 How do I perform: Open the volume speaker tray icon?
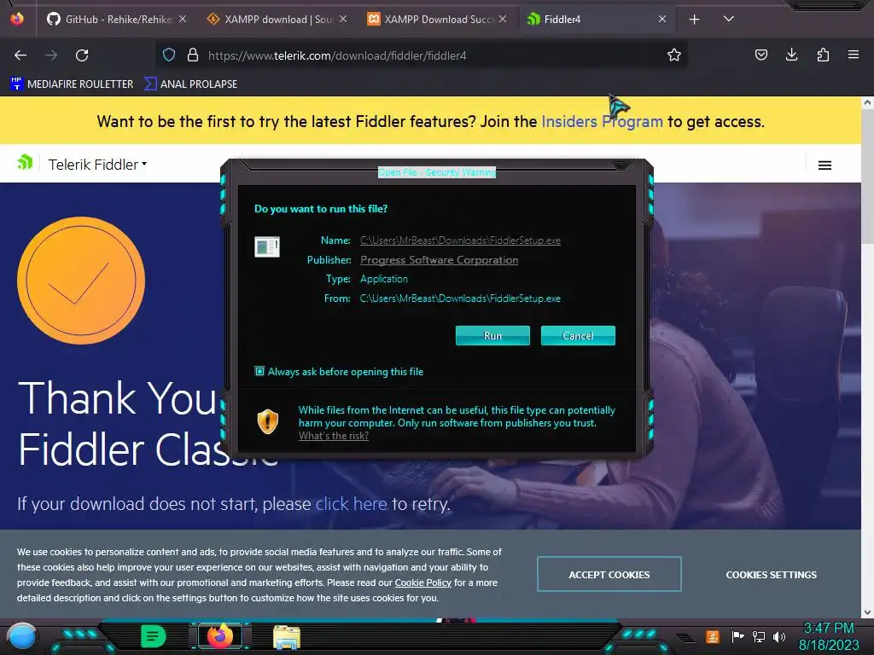779,636
